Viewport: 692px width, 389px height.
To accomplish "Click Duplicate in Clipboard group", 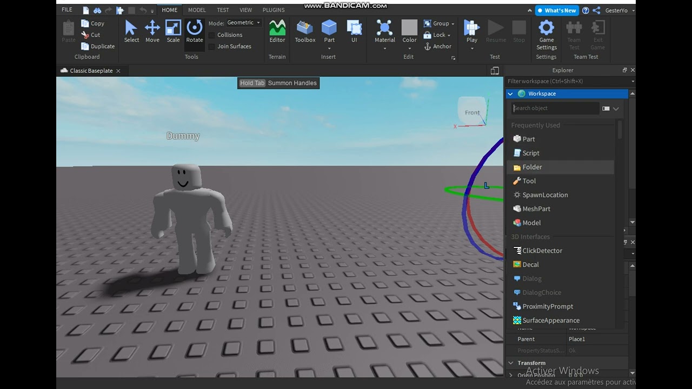I will pos(98,46).
